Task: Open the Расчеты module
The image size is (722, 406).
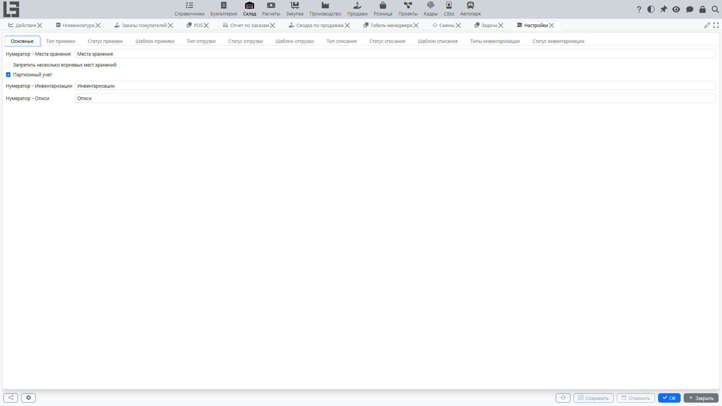Action: [x=271, y=9]
